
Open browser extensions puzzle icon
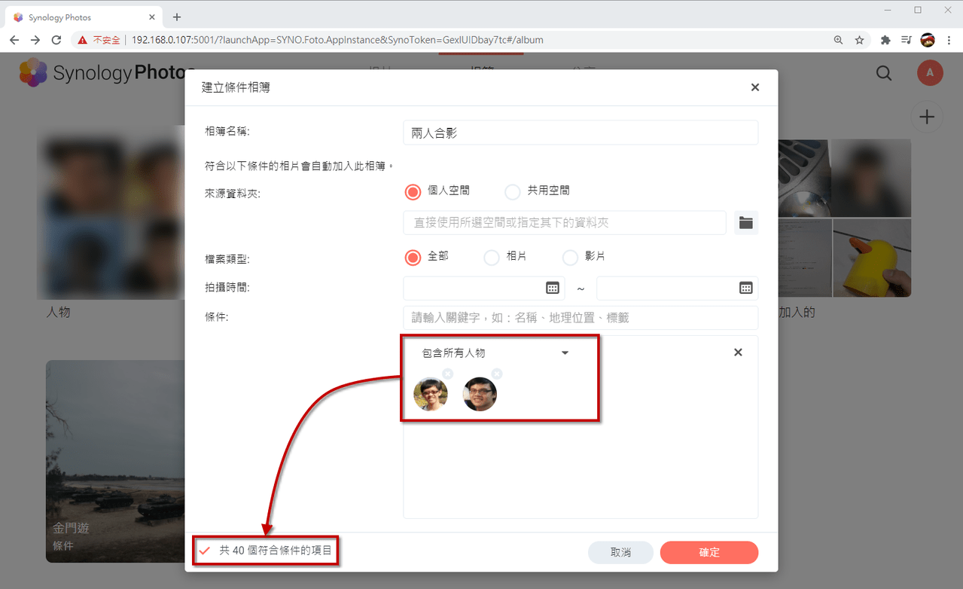(x=885, y=40)
